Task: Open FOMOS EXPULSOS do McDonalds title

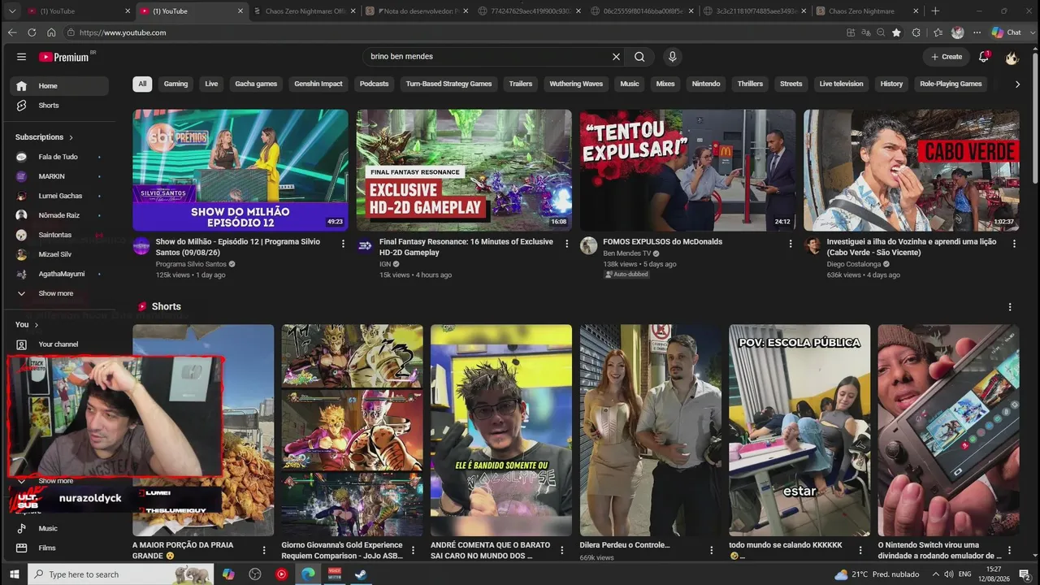Action: [x=662, y=242]
